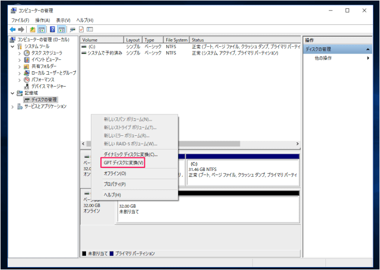Collapse the 記憶域 node
Image resolution: width=380 pixels, height=270 pixels.
[12, 93]
